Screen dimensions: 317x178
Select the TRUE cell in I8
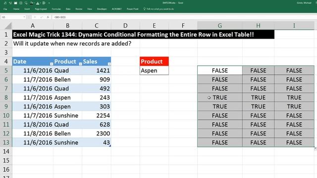tap(294, 97)
